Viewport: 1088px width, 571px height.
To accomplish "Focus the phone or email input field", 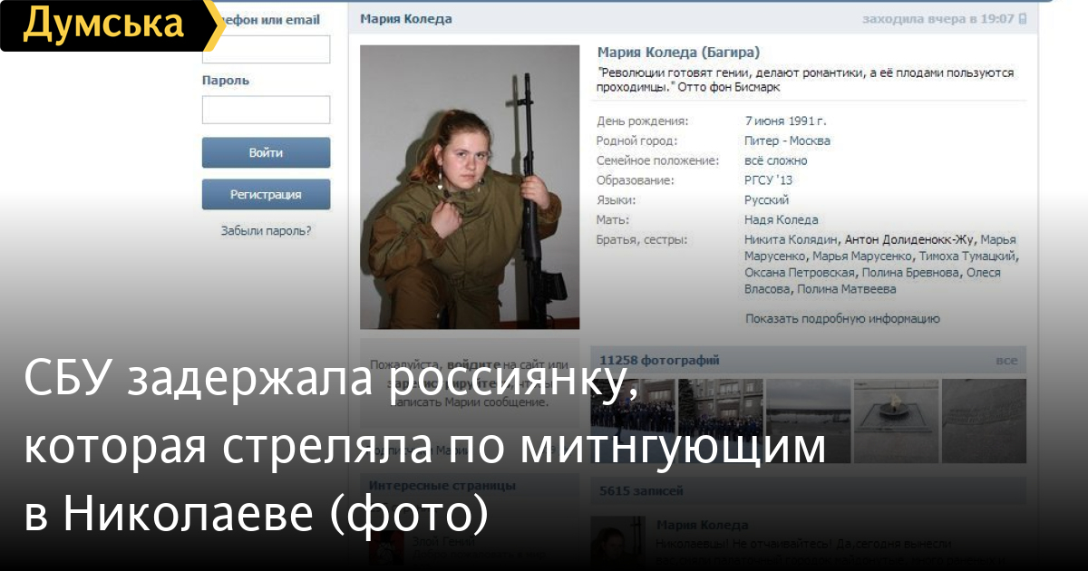I will click(266, 49).
